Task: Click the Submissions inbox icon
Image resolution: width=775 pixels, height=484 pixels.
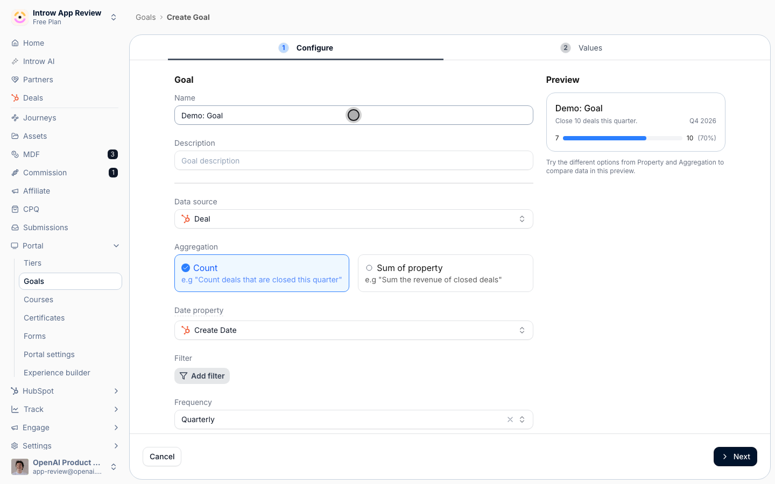Action: [x=15, y=227]
